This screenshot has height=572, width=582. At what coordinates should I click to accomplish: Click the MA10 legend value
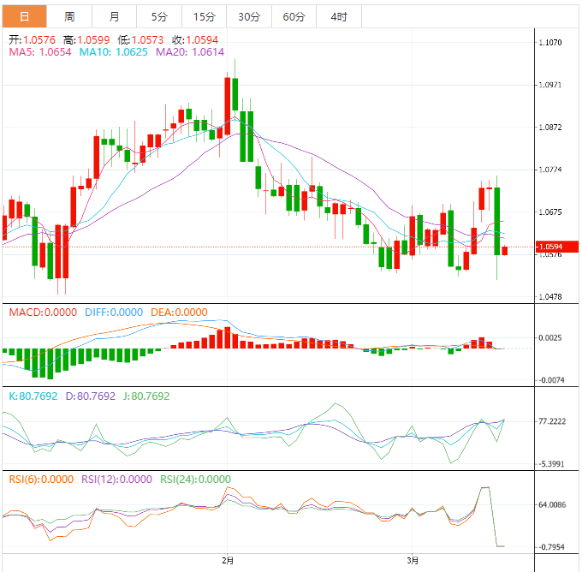[x=113, y=52]
